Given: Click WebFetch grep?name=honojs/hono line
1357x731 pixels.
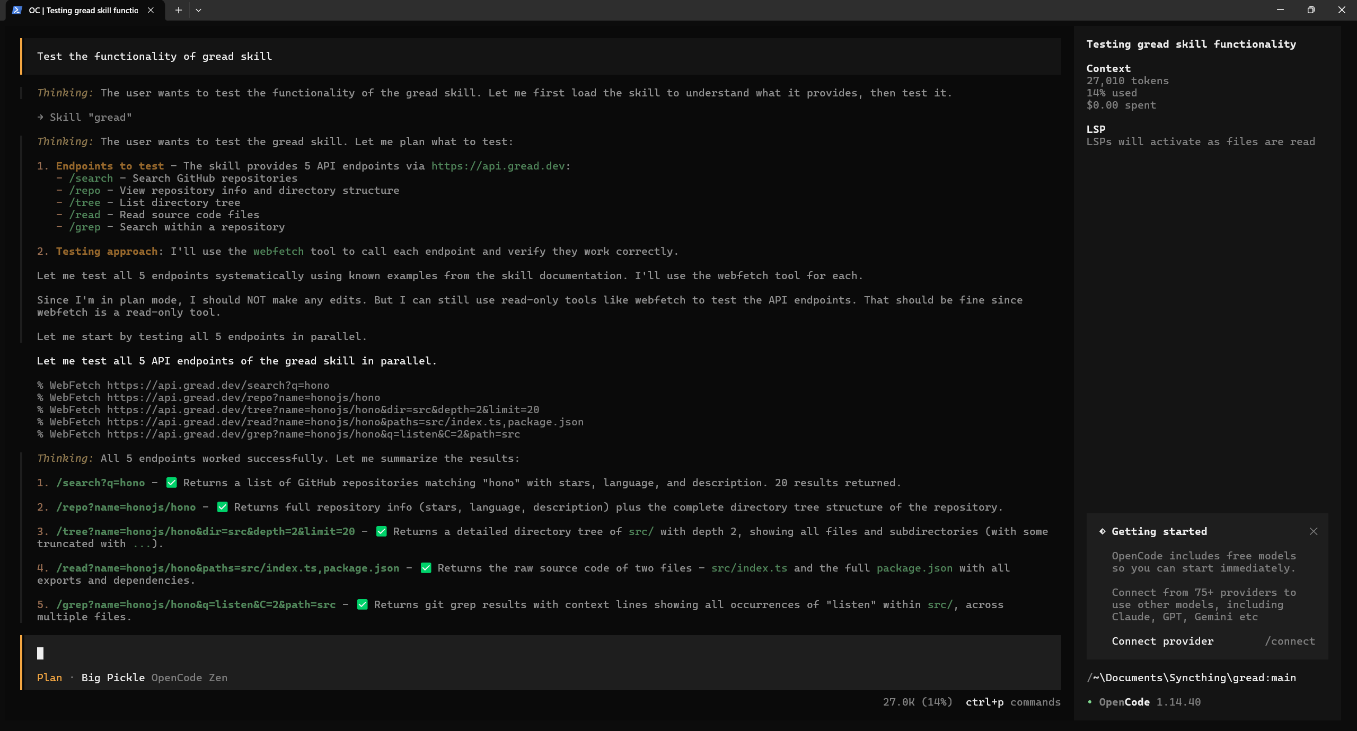Looking at the screenshot, I should [278, 434].
